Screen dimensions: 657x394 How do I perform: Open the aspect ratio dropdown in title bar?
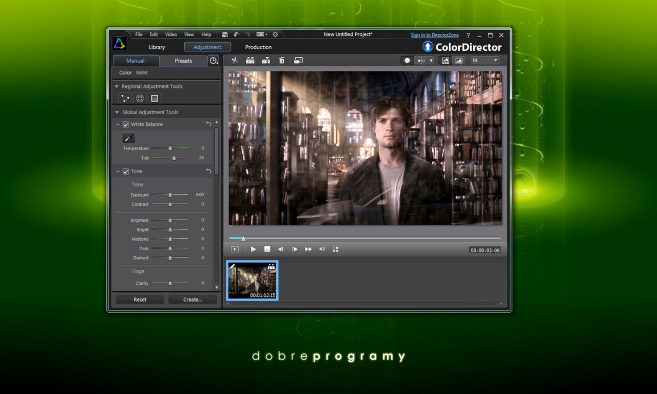tap(261, 34)
